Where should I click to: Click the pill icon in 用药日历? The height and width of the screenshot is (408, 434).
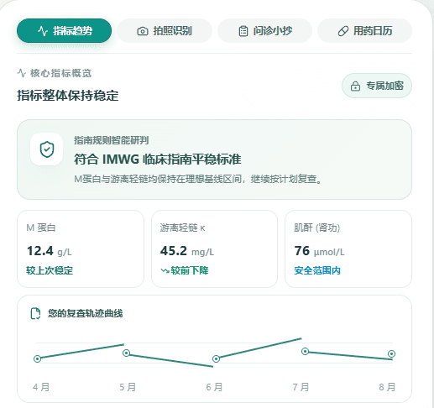click(343, 31)
